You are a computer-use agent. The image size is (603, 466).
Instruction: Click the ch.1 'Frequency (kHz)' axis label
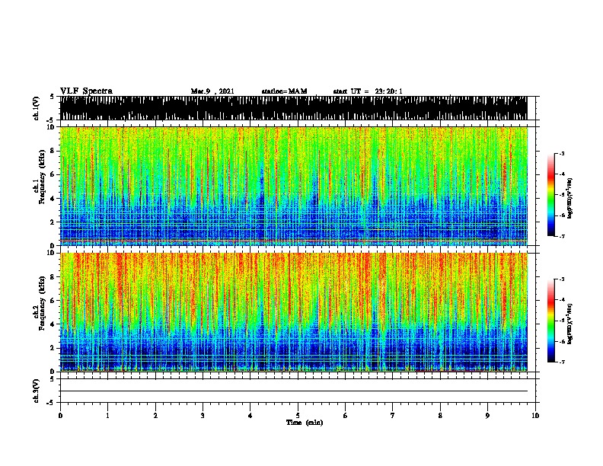42,177
